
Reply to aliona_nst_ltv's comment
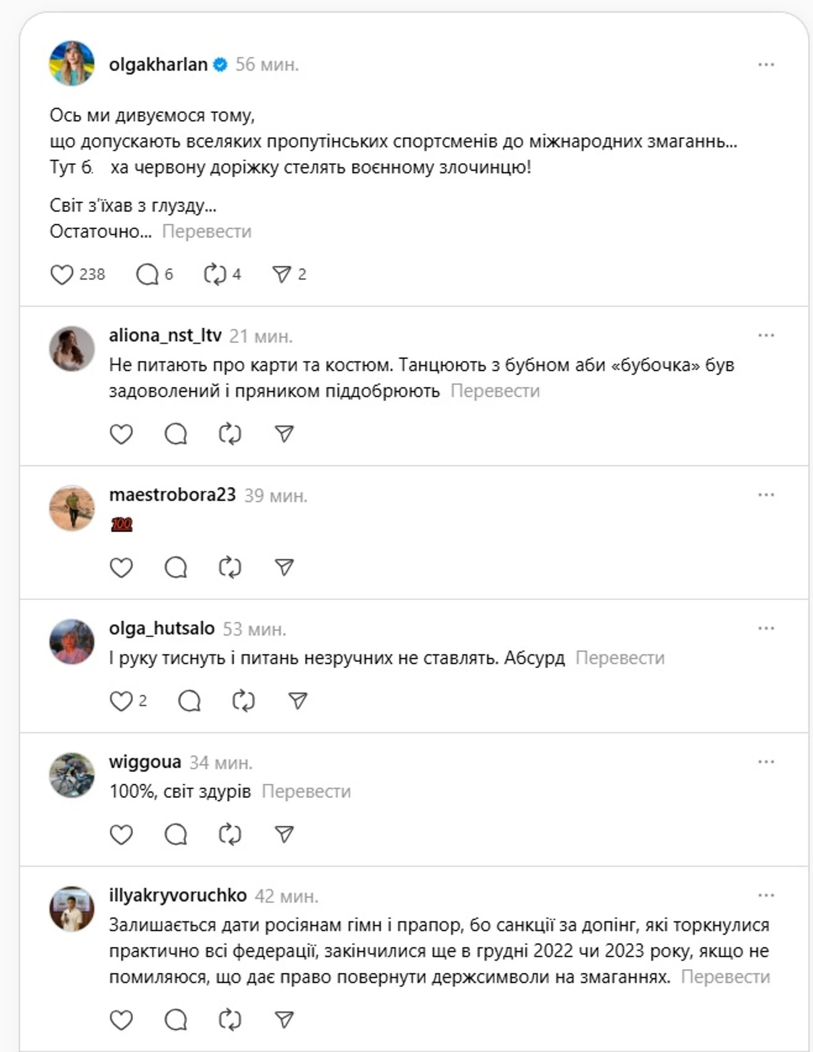176,434
